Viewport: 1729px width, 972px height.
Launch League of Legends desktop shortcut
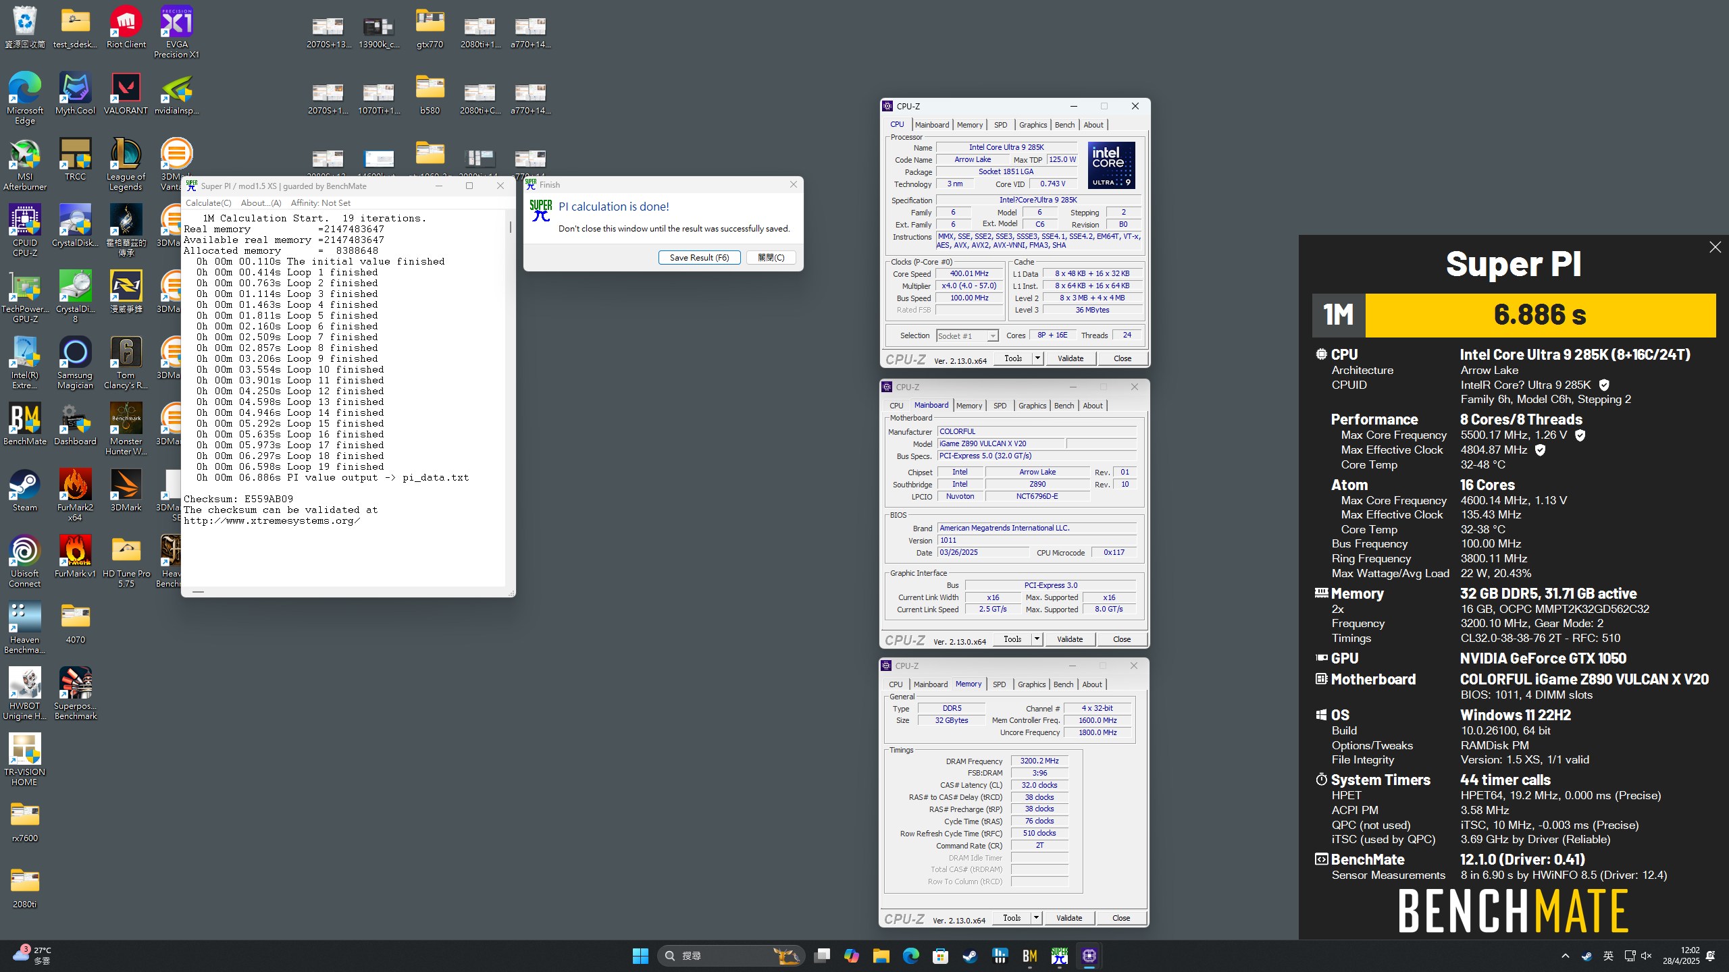pos(126,164)
